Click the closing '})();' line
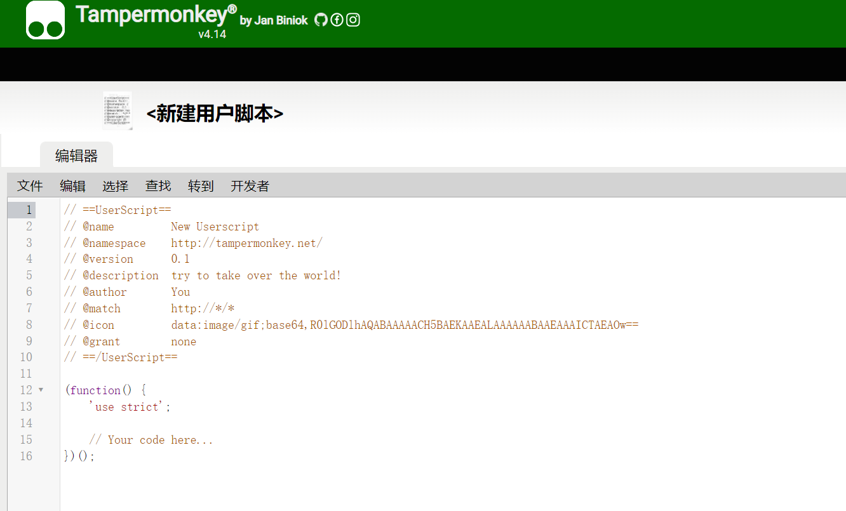 79,456
